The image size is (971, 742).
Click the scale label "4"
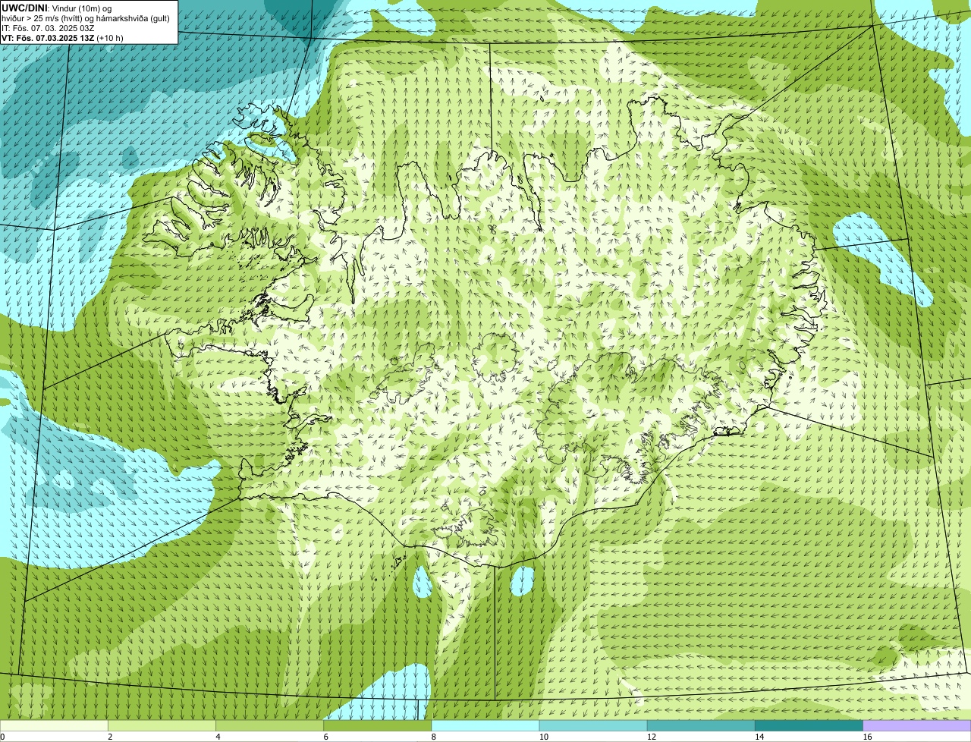[218, 737]
